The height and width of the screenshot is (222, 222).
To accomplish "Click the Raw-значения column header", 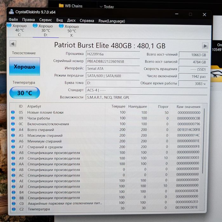I will point(188,107).
